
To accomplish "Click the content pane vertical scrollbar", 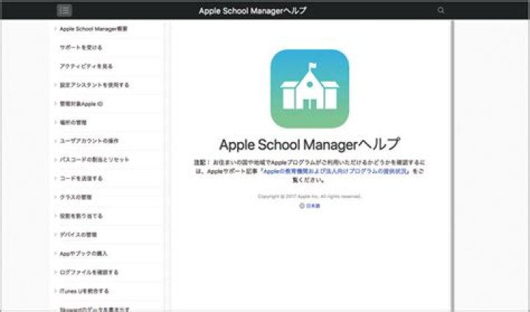I will 452,166.
